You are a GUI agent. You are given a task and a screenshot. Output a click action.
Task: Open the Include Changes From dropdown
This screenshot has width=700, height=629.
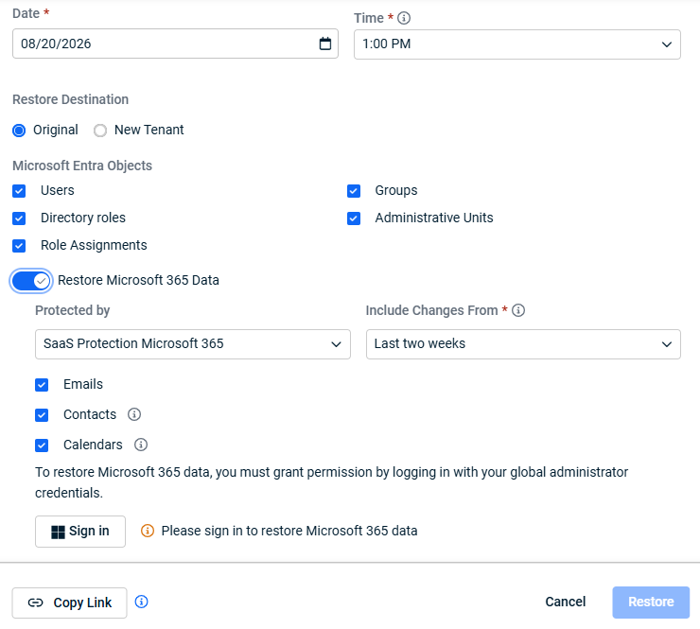523,344
